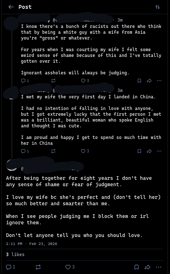170x274 pixels.
Task: Repost the first post in the thread
Action: (x=53, y=81)
